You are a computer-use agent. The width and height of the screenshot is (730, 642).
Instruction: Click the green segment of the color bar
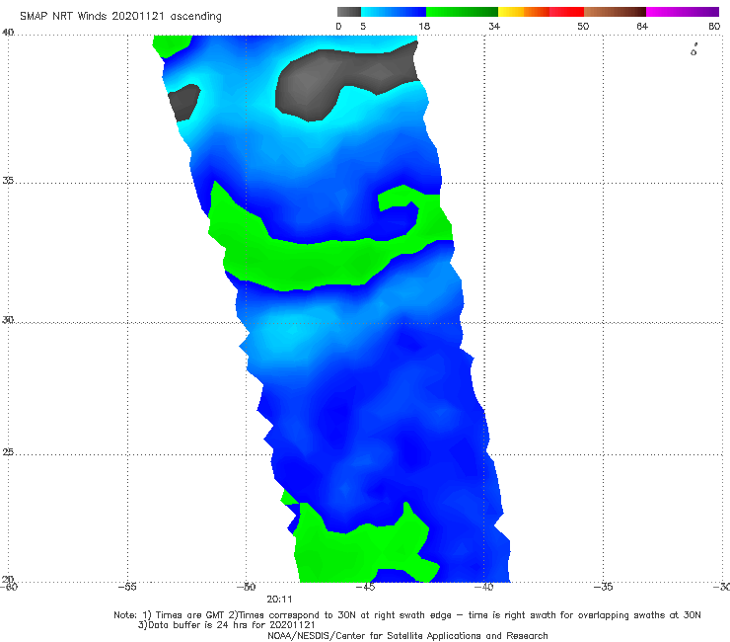462,12
